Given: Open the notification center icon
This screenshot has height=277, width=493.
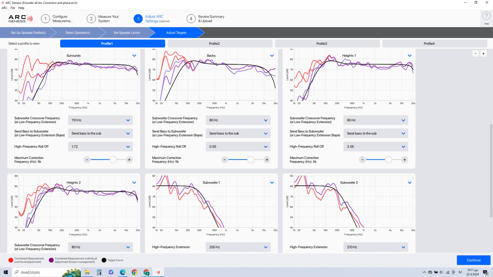Looking at the screenshot, I should pyautogui.click(x=485, y=272).
